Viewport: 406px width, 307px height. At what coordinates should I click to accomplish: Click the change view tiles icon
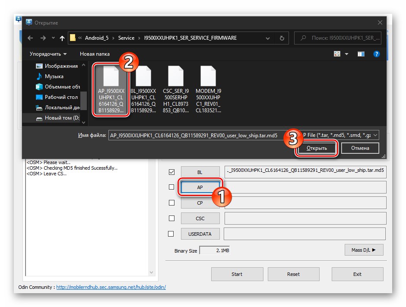pos(336,54)
